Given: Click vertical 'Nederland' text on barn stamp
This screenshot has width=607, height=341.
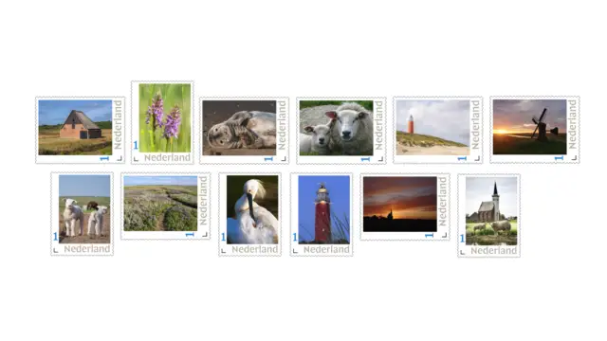Looking at the screenshot, I should (118, 124).
